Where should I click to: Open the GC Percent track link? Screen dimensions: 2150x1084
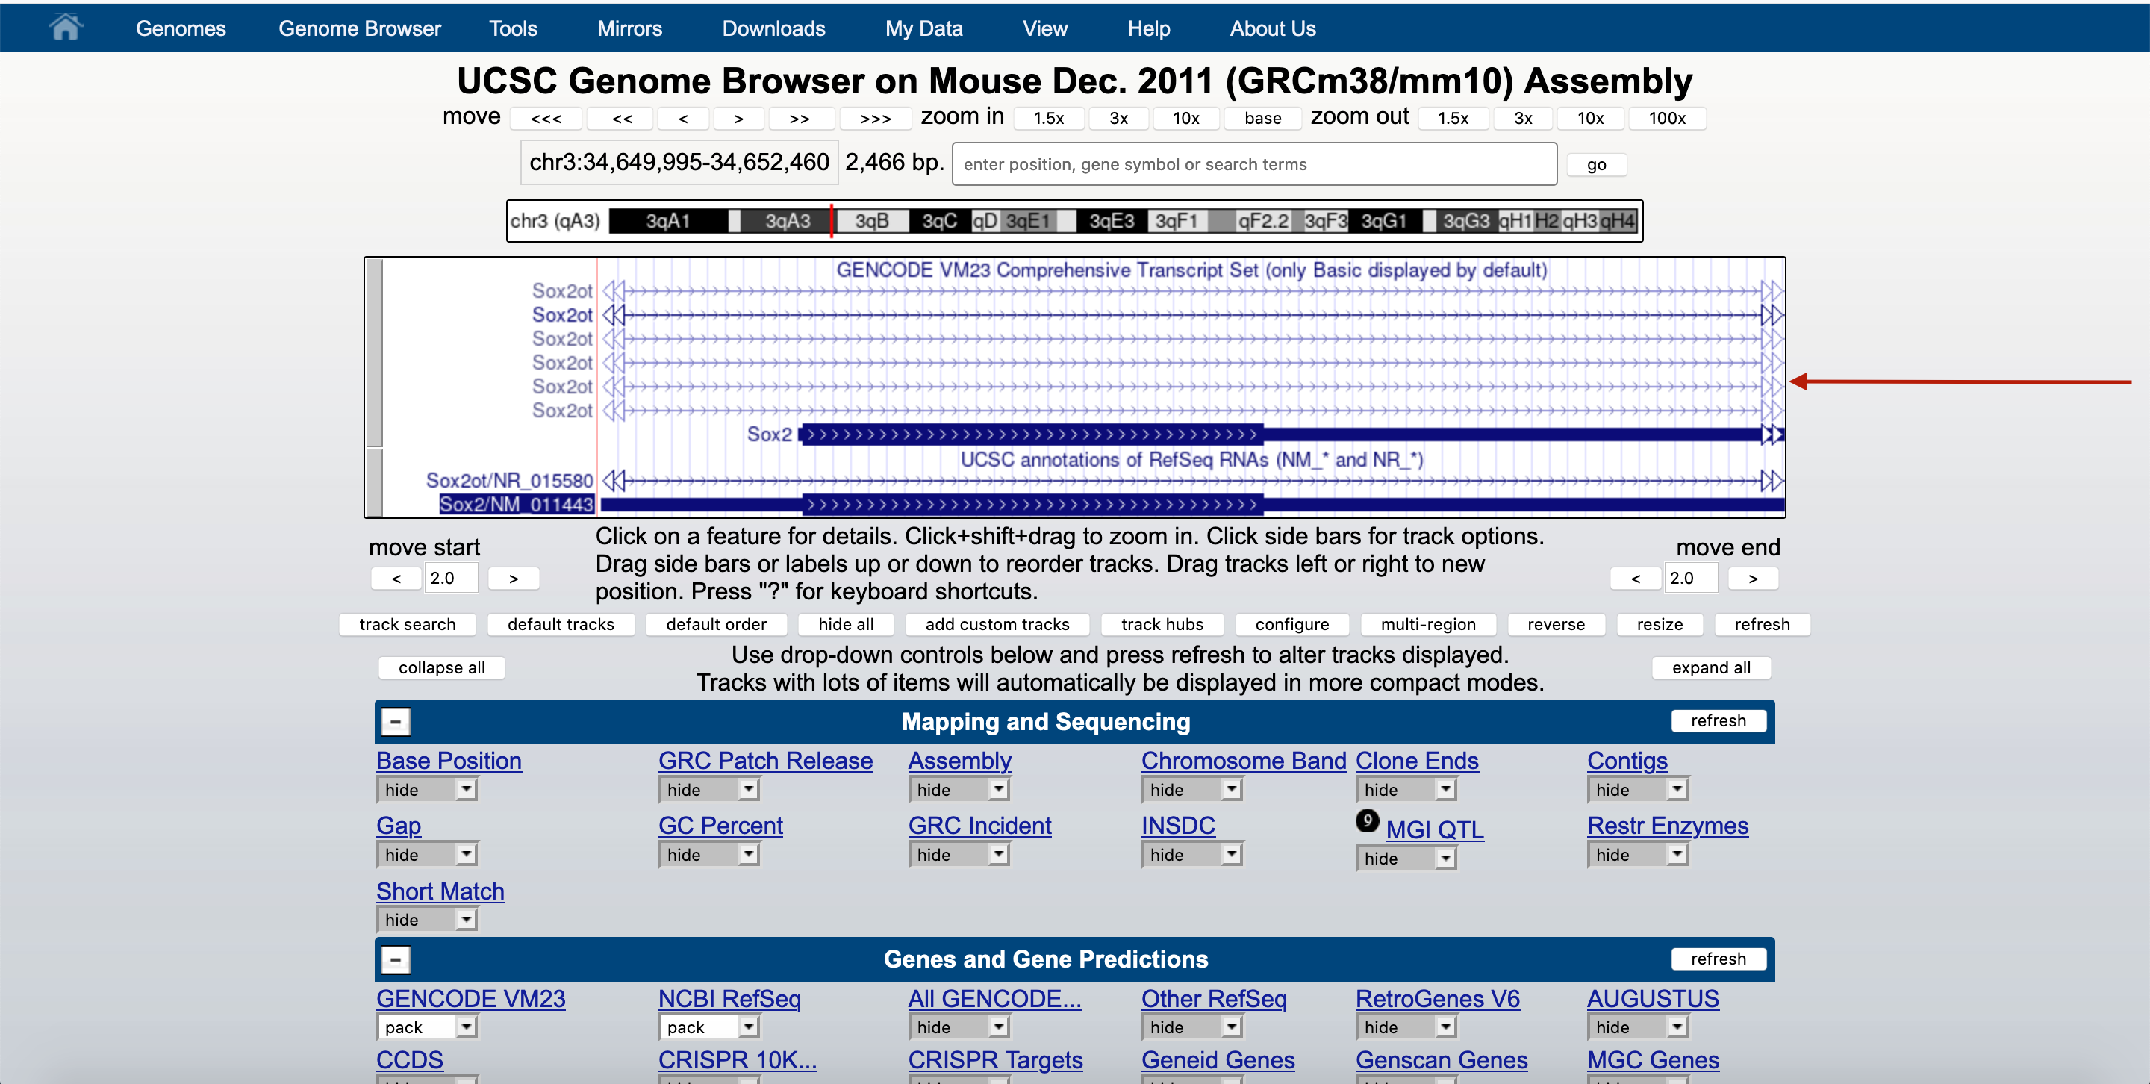pyautogui.click(x=720, y=825)
